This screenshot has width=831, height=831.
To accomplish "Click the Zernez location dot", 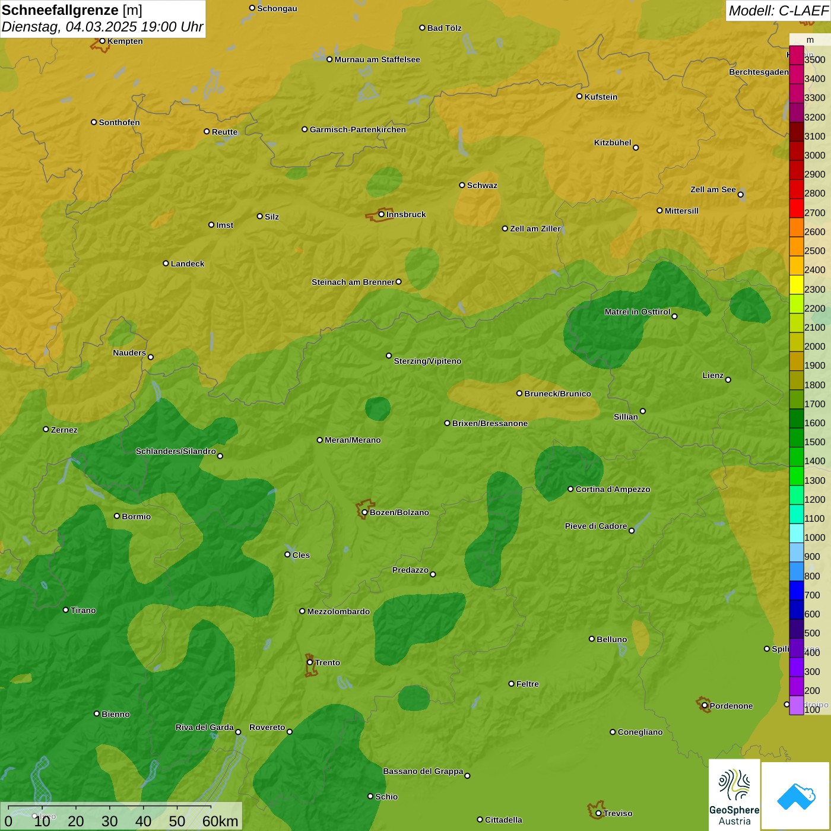I will pyautogui.click(x=46, y=429).
